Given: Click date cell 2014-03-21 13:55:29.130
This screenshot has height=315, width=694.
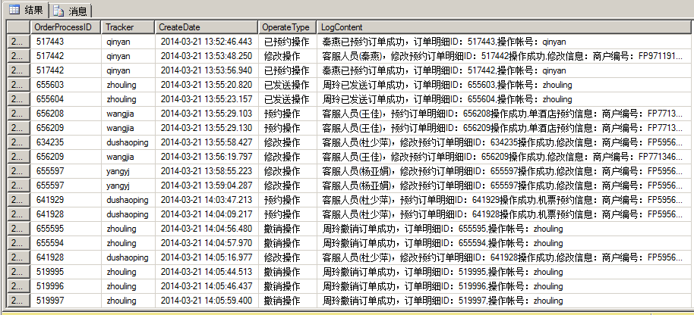Looking at the screenshot, I should [207, 128].
